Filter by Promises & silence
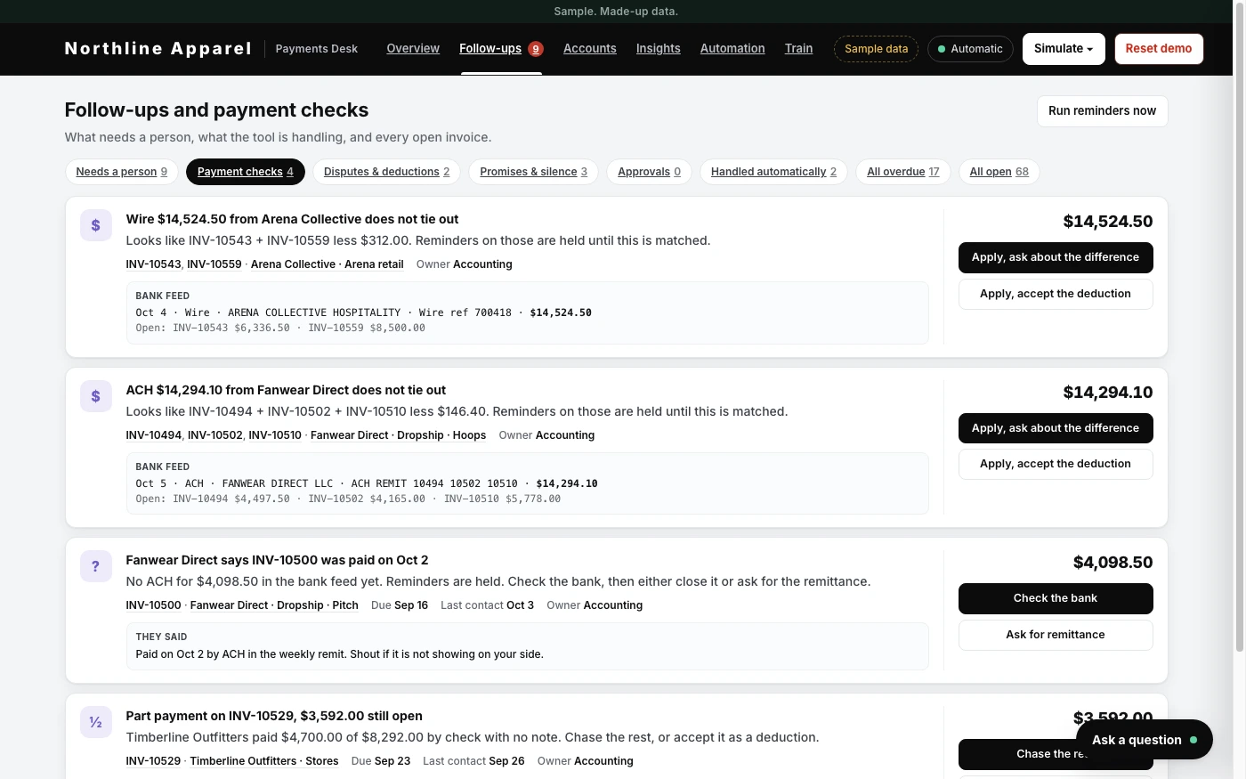 [534, 172]
